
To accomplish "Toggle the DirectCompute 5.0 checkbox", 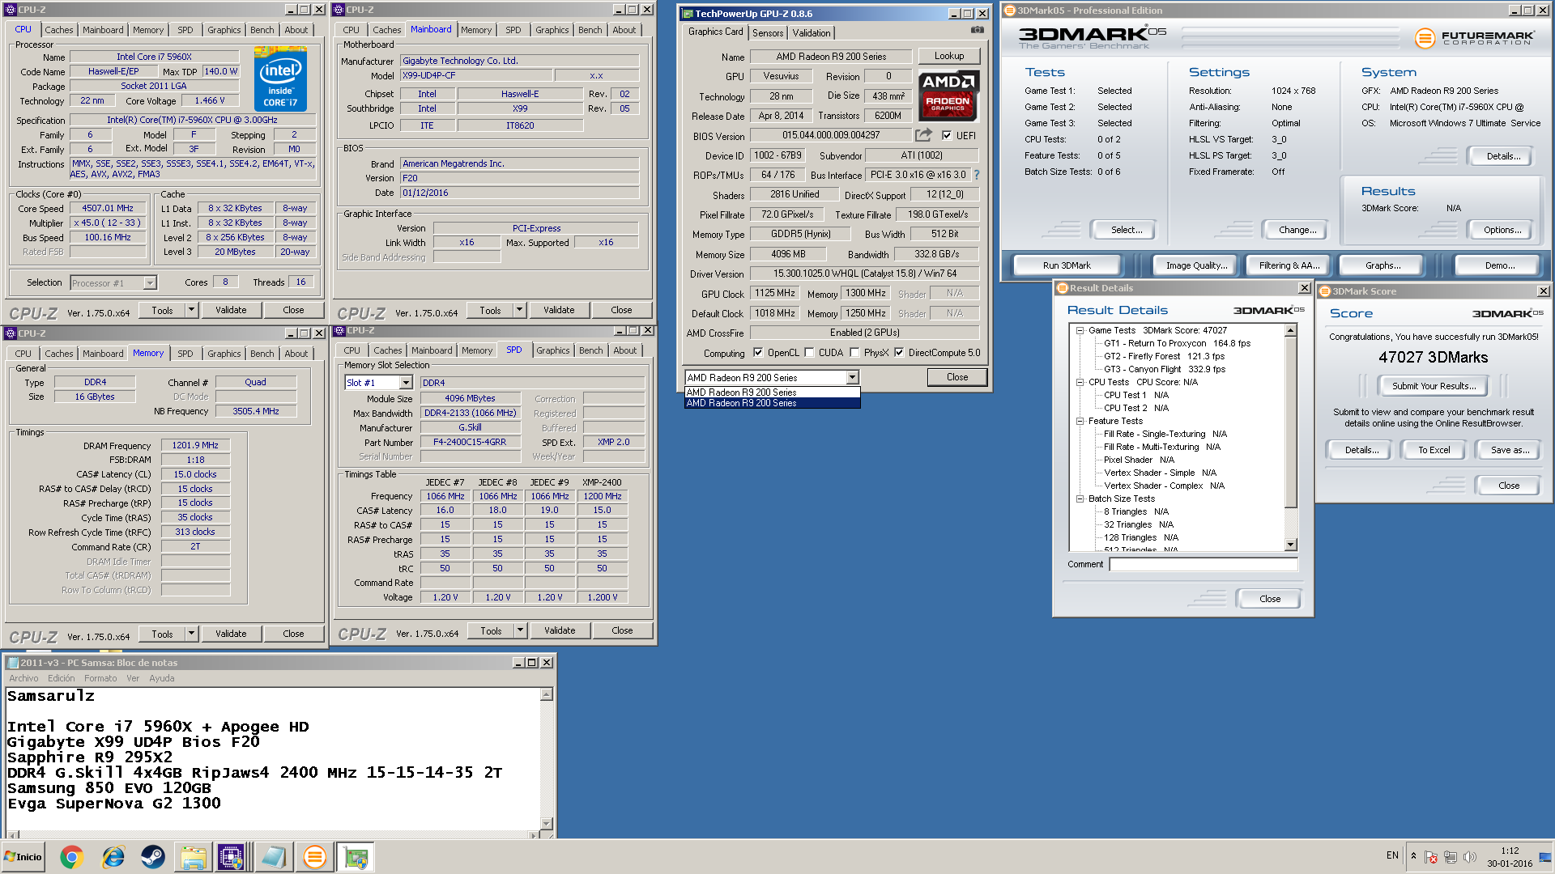I will [x=899, y=353].
